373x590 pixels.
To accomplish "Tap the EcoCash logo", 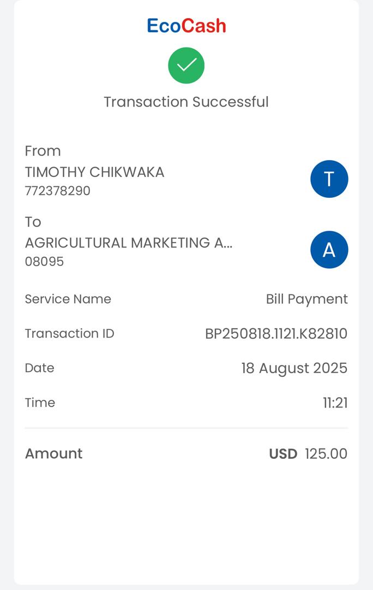I will (x=186, y=26).
